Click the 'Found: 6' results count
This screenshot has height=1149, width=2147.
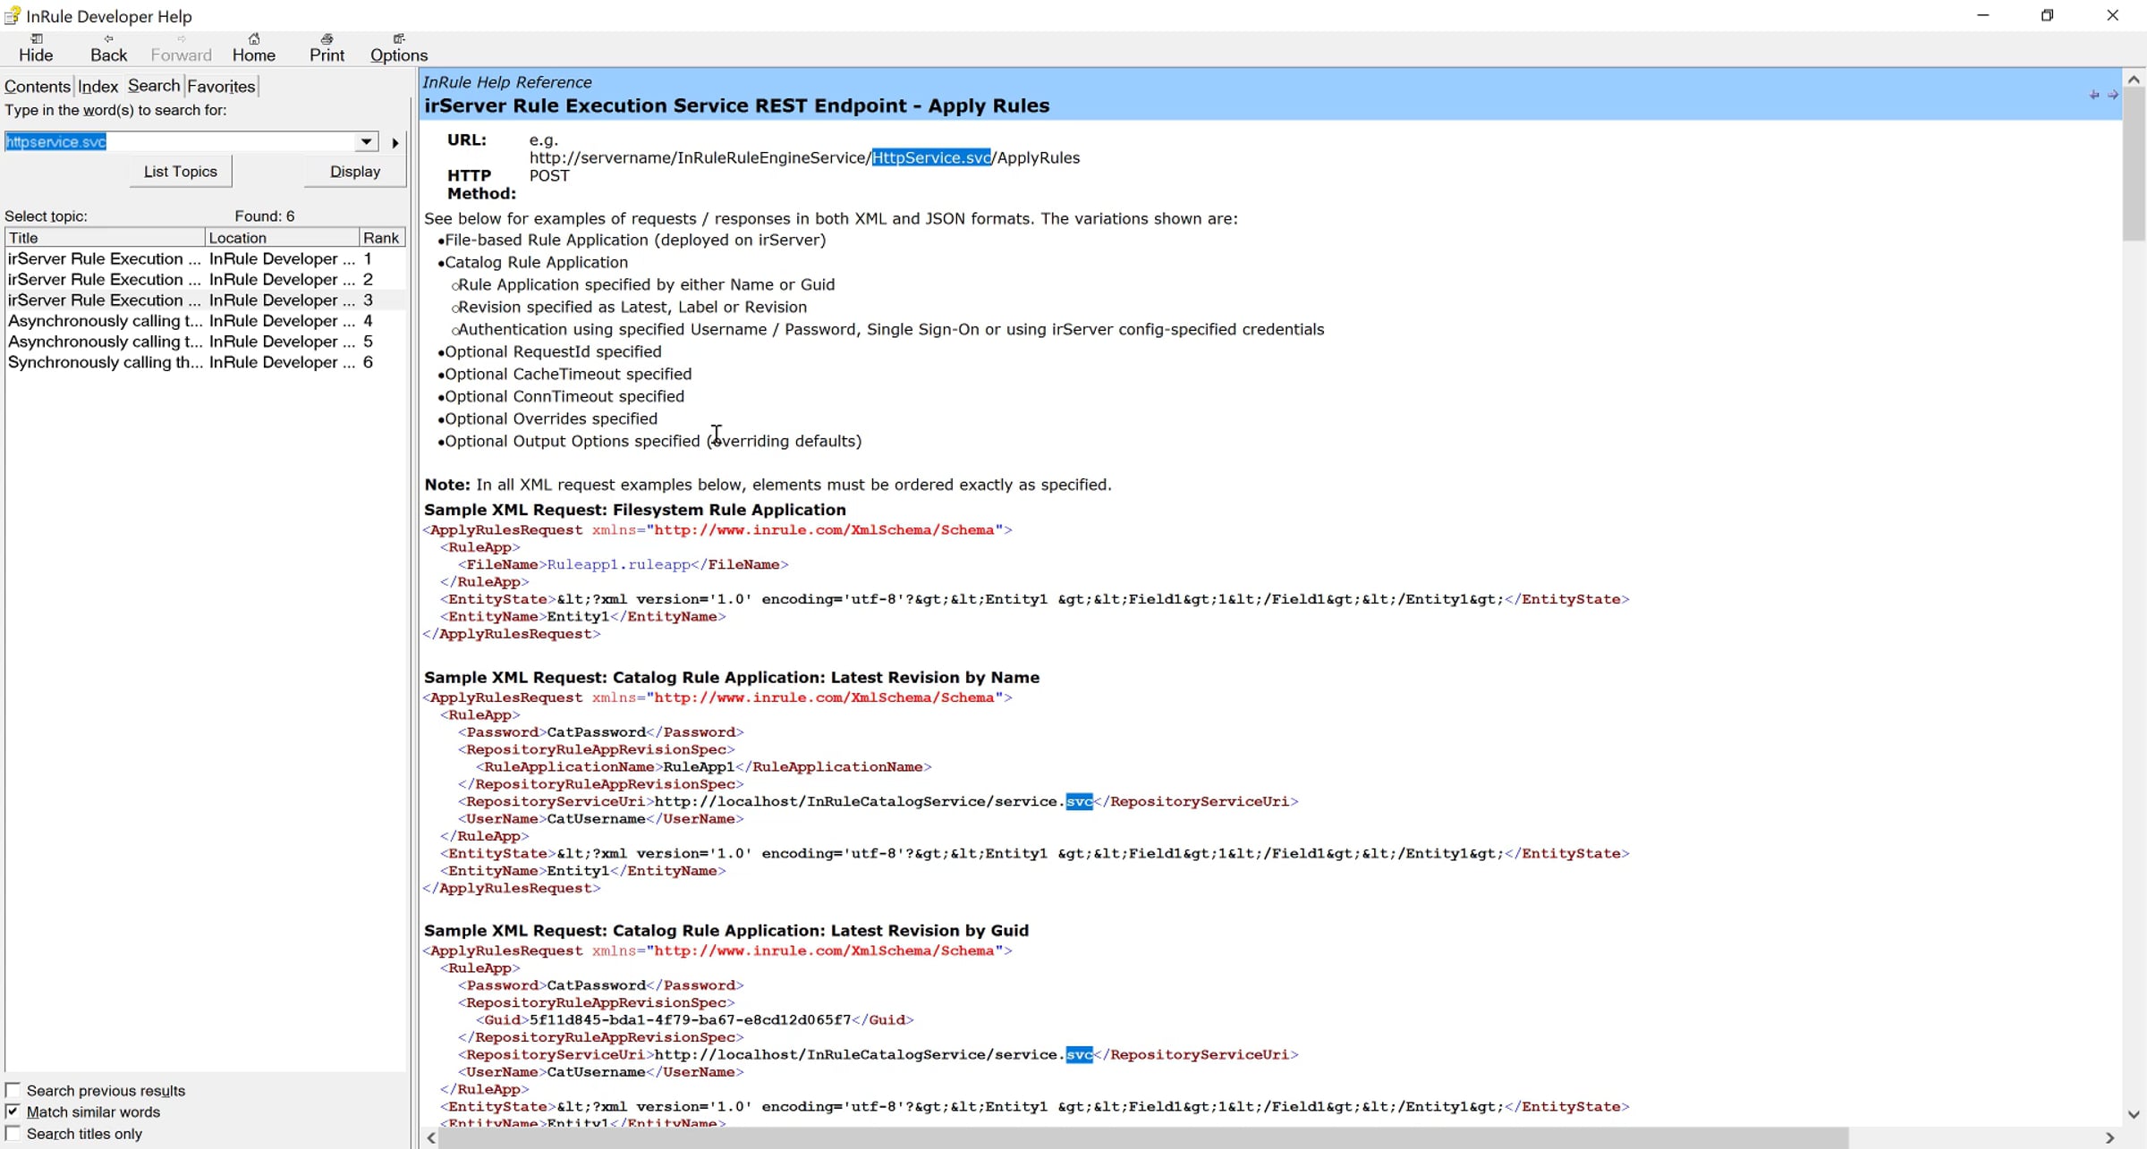pos(265,215)
